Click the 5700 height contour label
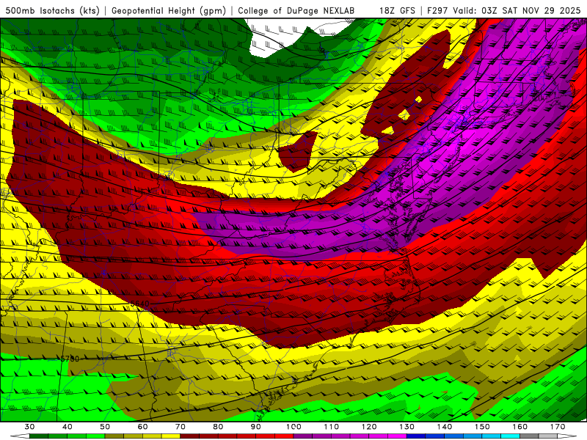The width and height of the screenshot is (587, 440). (70, 359)
